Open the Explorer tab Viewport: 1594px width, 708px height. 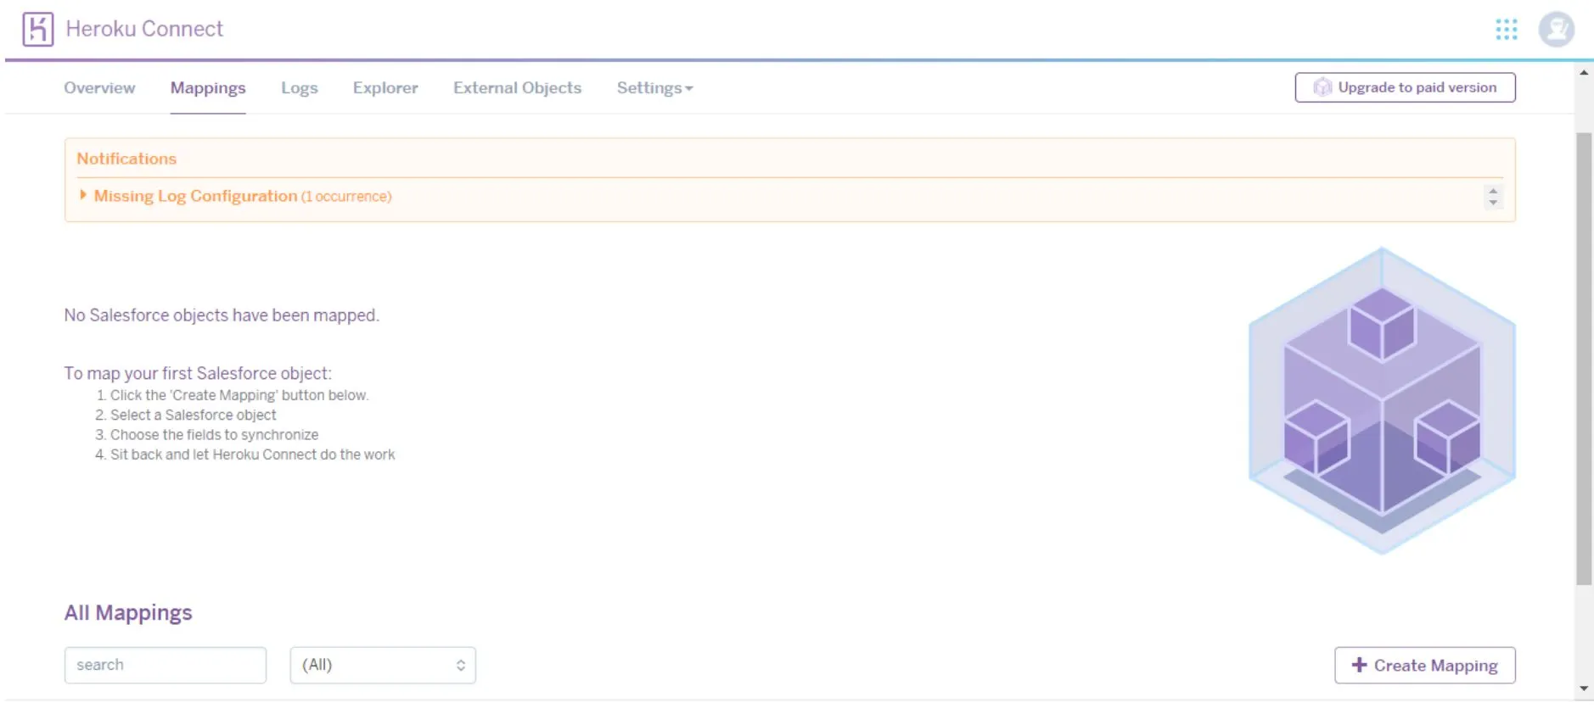[x=385, y=88]
